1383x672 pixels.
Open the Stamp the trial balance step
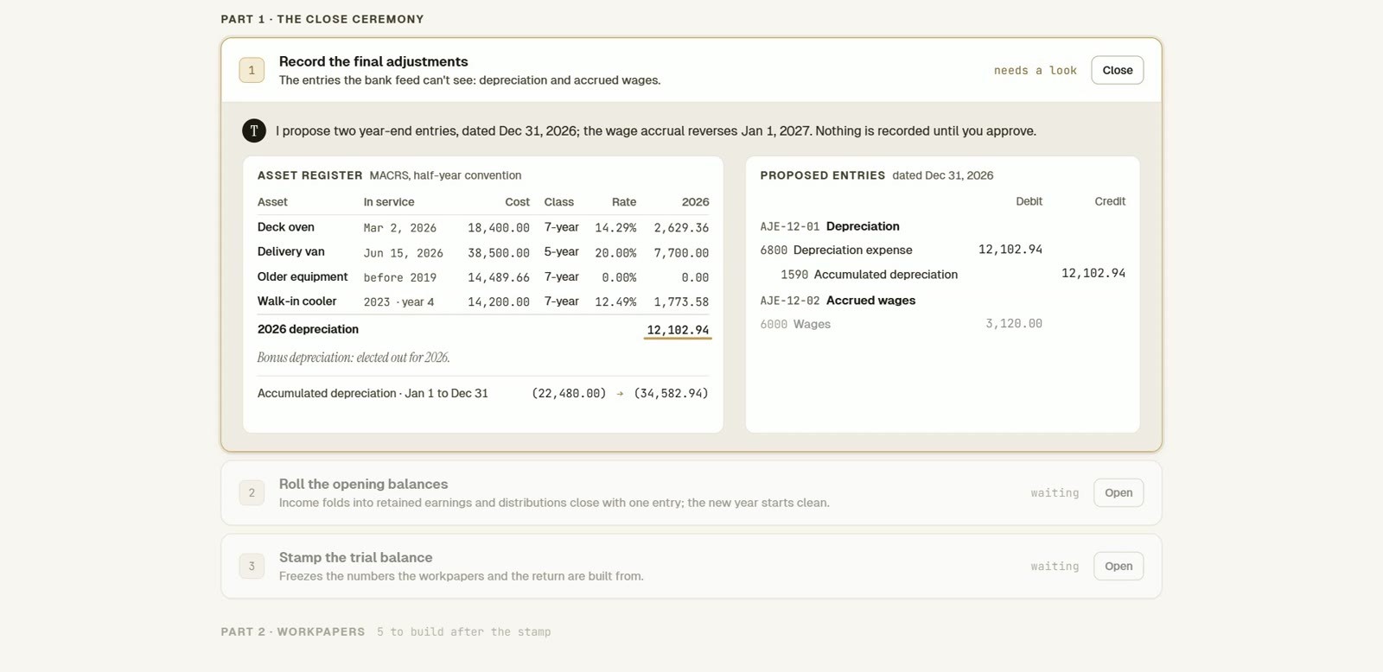click(x=1118, y=566)
